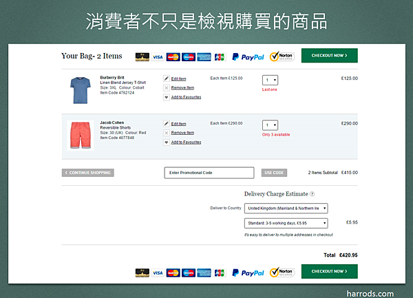Click the Burberry Brit product name
This screenshot has width=413, height=298.
click(112, 77)
